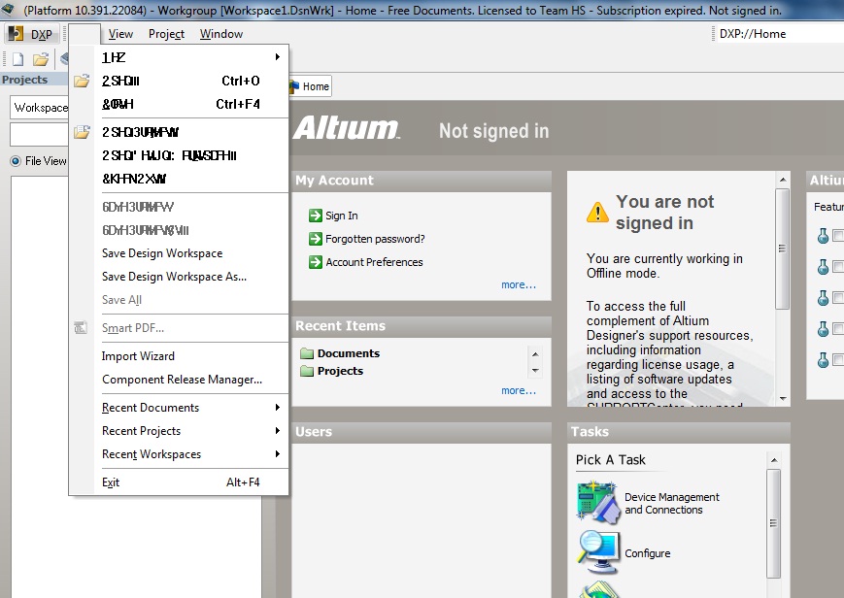Click up arrow in Recent Items list
Screen dimensions: 844x598
[x=535, y=354]
